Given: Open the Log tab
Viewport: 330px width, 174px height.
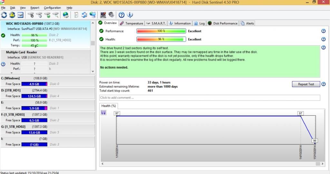Looking at the screenshot, I should pyautogui.click(x=199, y=23).
